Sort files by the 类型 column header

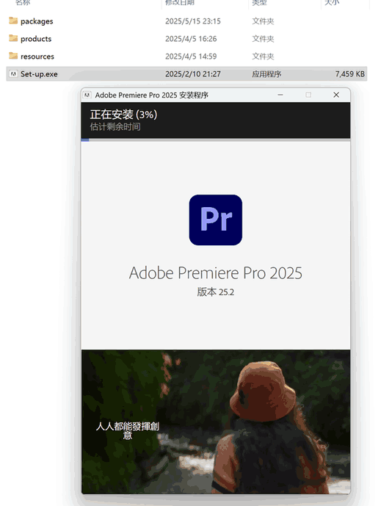259,3
